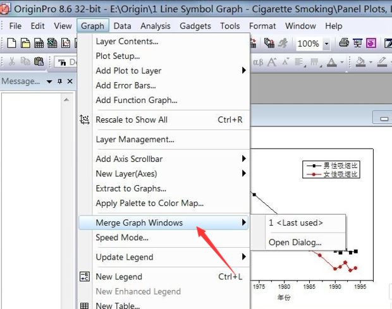This screenshot has height=309, width=392.
Task: Click the fill color paint bucket
Action: pyautogui.click(x=360, y=62)
